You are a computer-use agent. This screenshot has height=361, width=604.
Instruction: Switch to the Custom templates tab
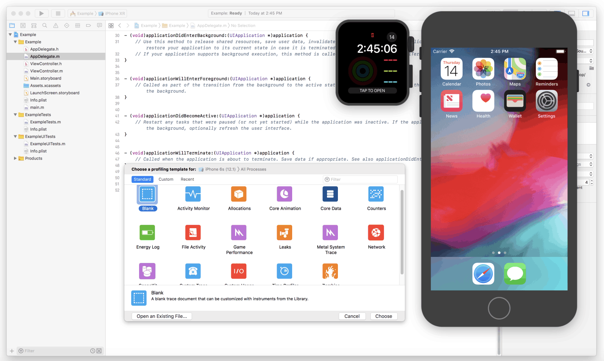click(166, 180)
